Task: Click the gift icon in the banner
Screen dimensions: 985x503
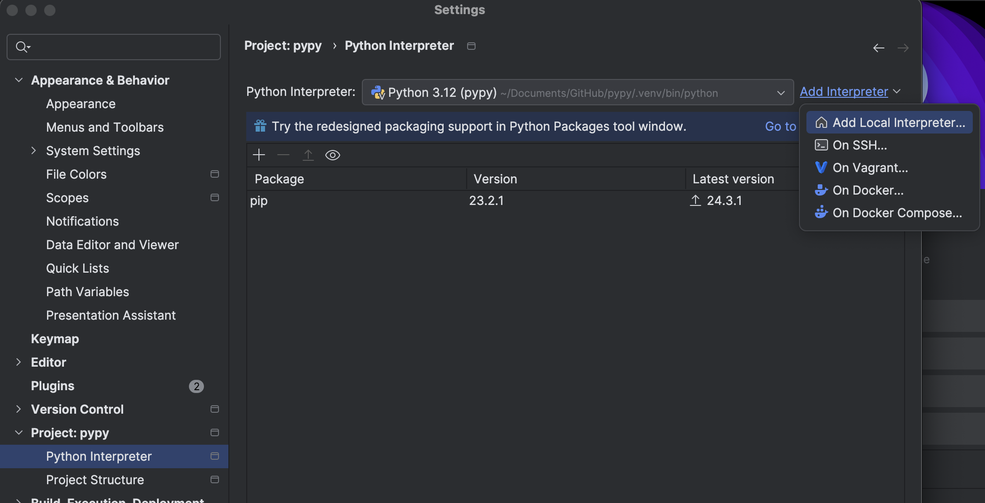Action: point(260,126)
